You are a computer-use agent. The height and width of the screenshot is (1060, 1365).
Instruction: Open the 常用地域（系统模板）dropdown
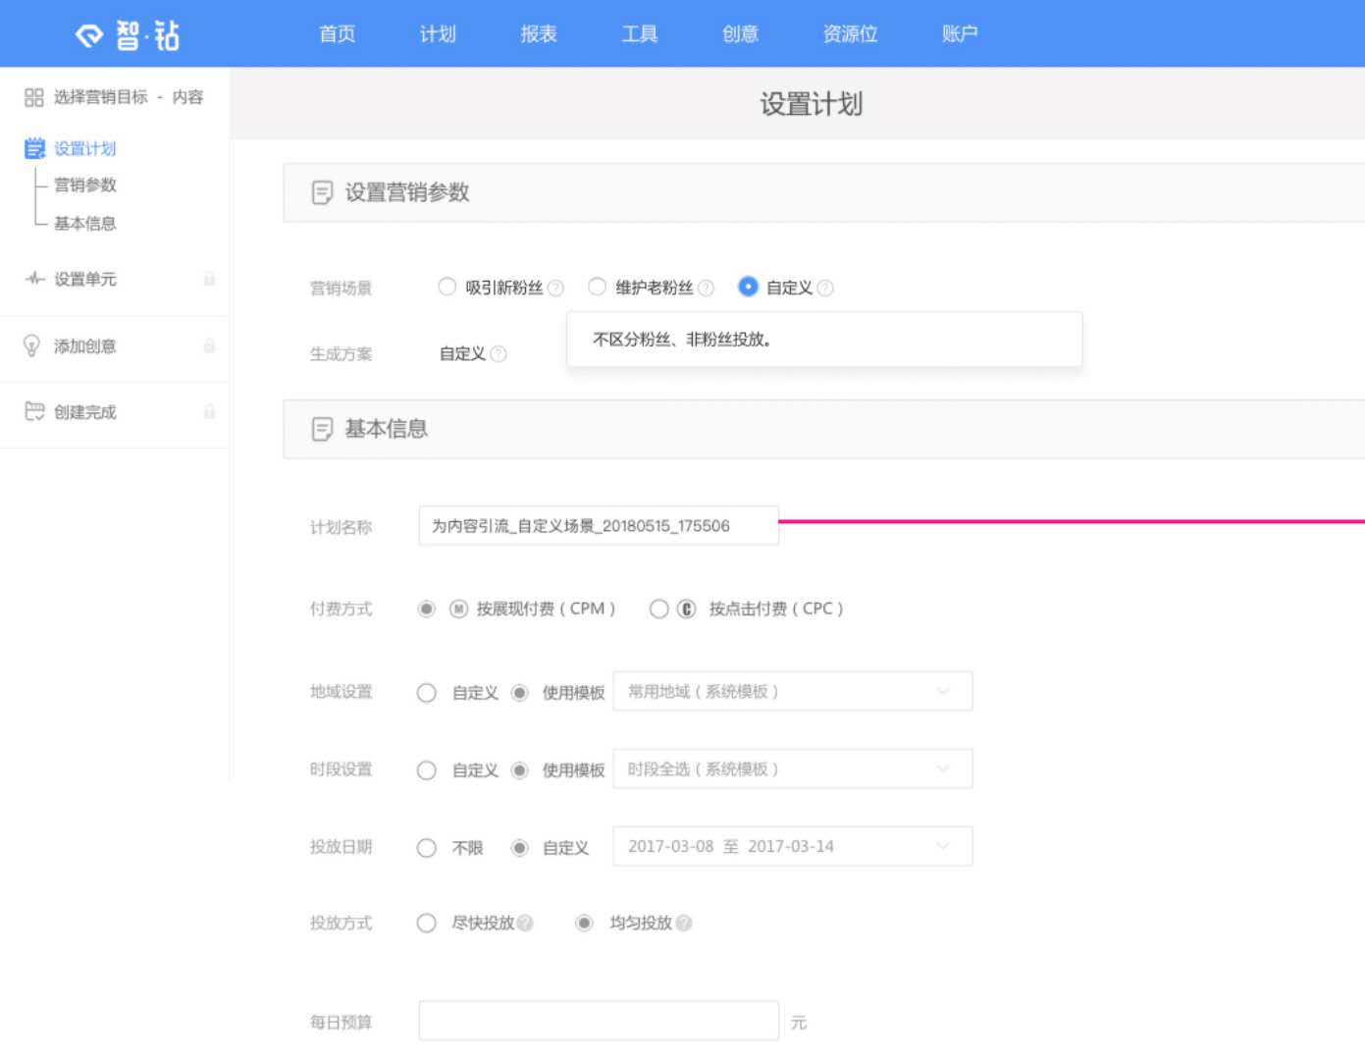pos(791,691)
